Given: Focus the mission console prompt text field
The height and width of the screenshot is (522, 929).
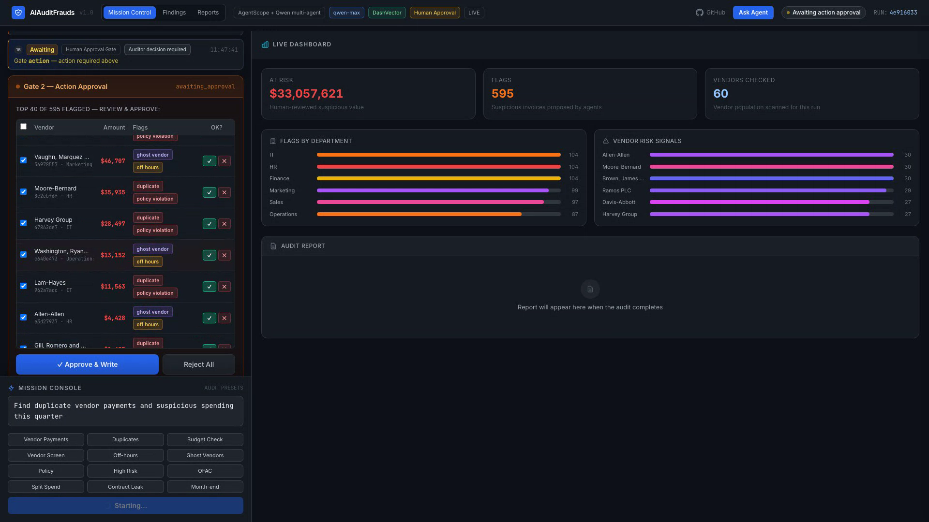Looking at the screenshot, I should pos(125,411).
